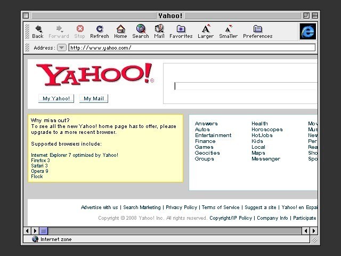Open the Local link
This screenshot has width=341, height=256.
point(258,147)
